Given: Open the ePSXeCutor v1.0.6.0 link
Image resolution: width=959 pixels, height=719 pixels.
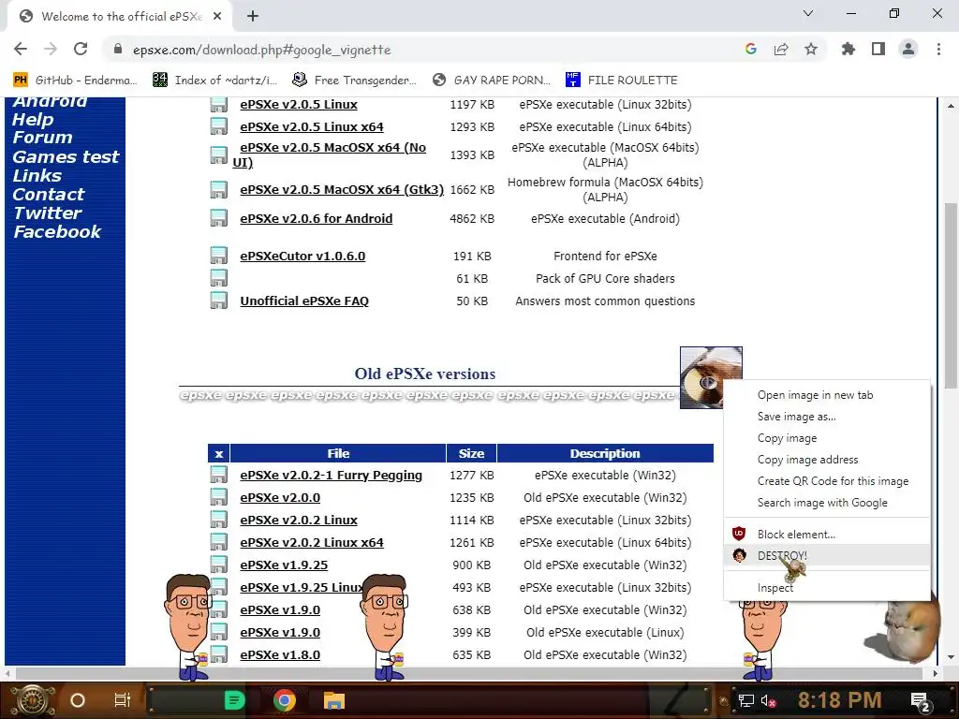Looking at the screenshot, I should tap(302, 256).
